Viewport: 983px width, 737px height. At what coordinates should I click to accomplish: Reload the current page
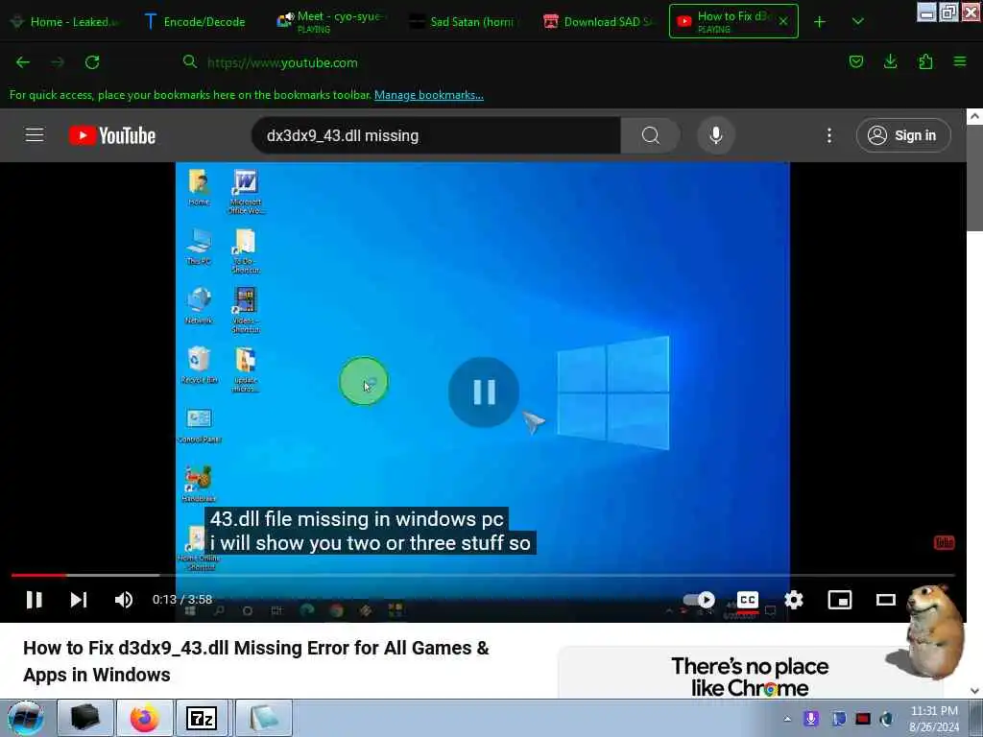(x=92, y=62)
